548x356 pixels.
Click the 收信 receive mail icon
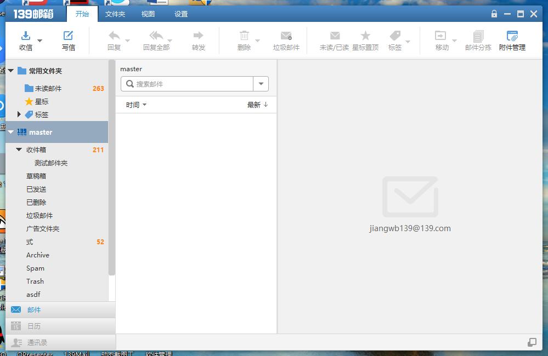tap(26, 36)
